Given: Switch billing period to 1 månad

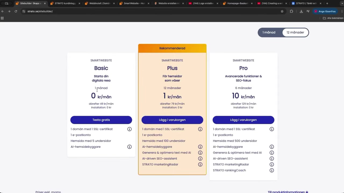Looking at the screenshot, I should (269, 32).
